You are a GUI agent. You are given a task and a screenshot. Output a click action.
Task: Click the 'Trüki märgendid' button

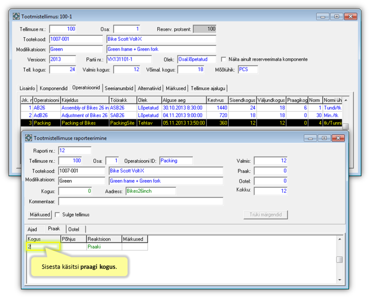point(266,215)
